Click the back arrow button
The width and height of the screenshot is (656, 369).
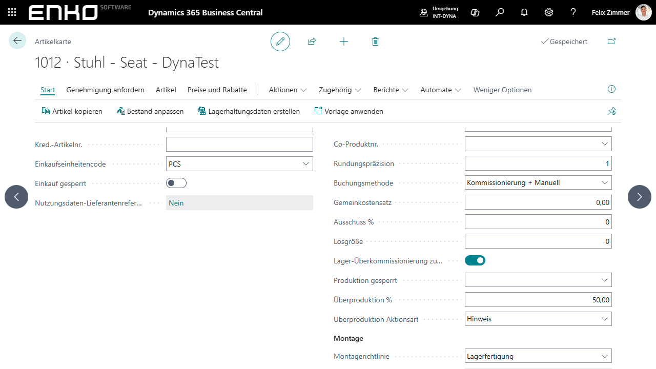click(17, 41)
